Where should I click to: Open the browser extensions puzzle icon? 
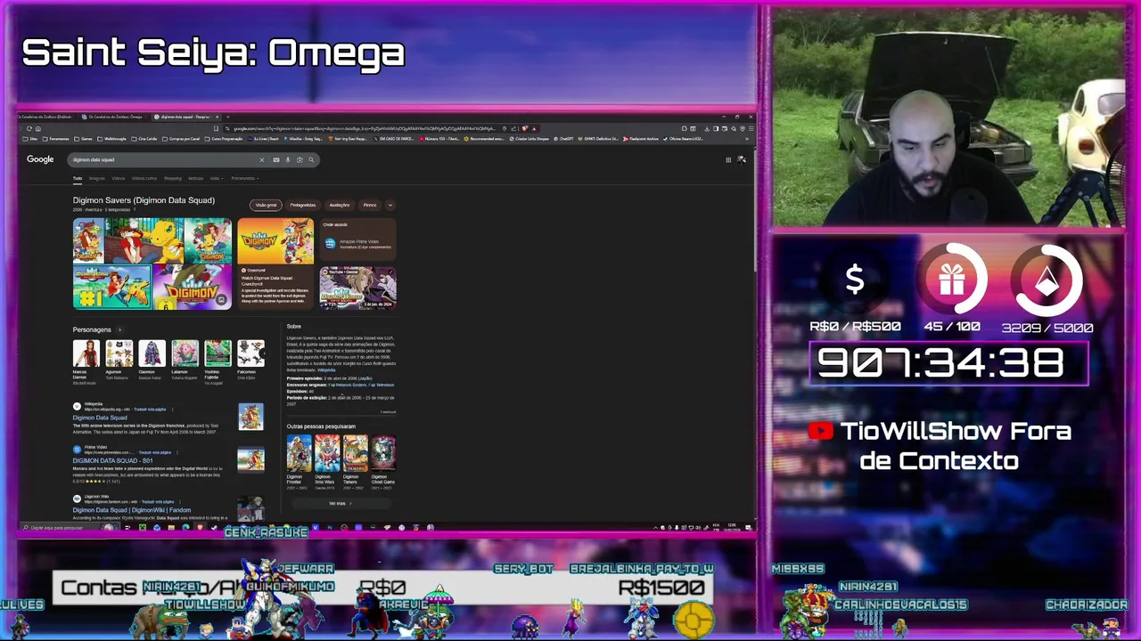pyautogui.click(x=684, y=129)
